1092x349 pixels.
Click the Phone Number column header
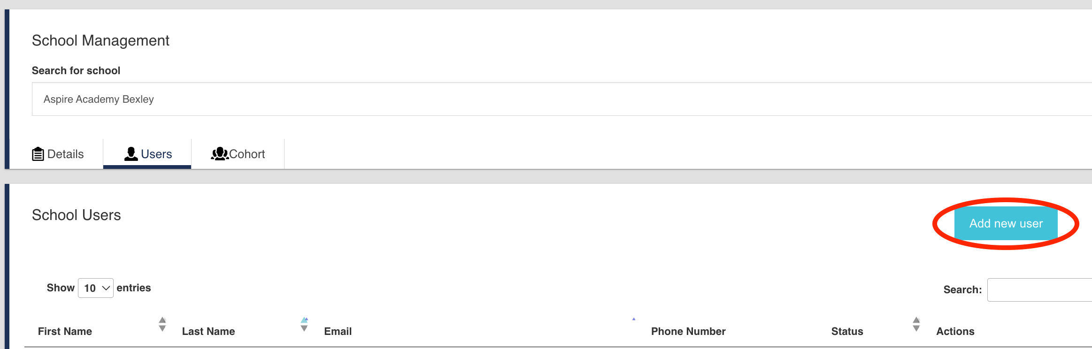688,331
